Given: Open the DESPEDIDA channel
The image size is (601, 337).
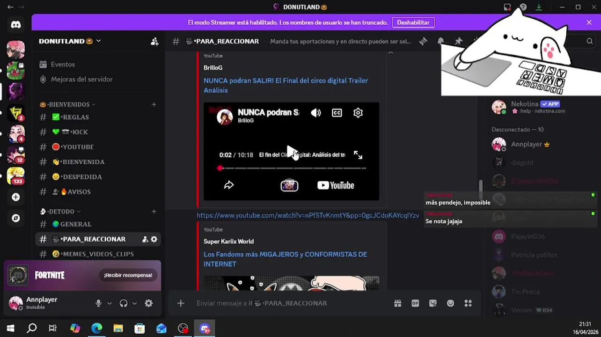Looking at the screenshot, I should click(98, 177).
